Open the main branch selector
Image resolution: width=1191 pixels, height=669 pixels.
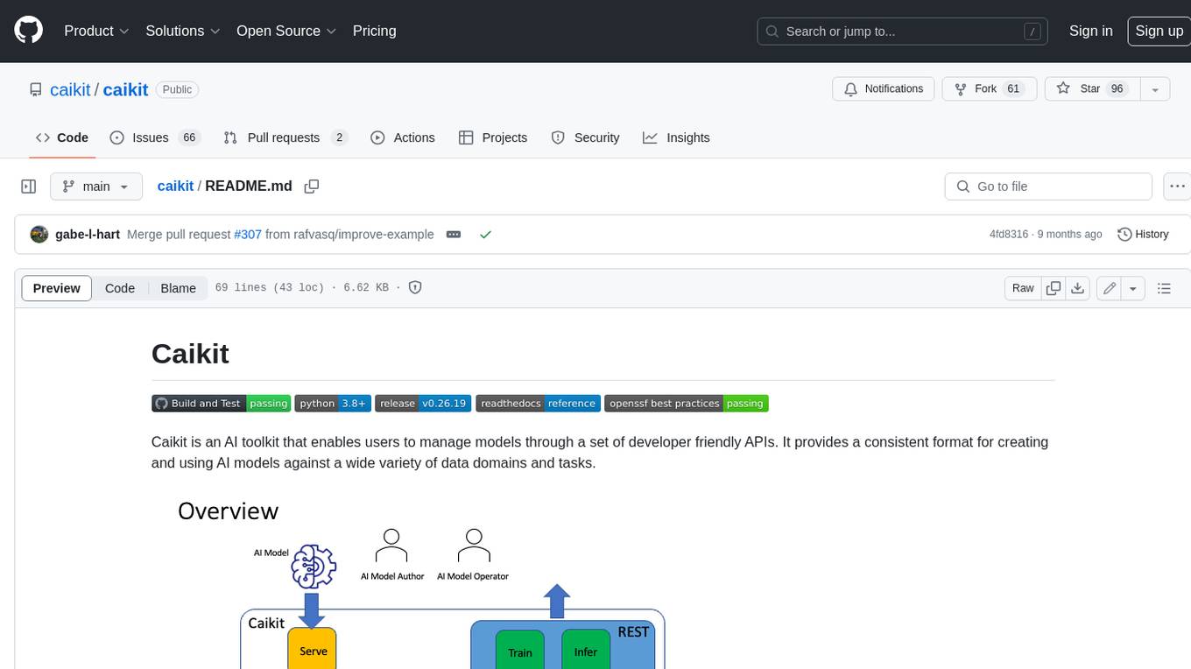point(95,187)
